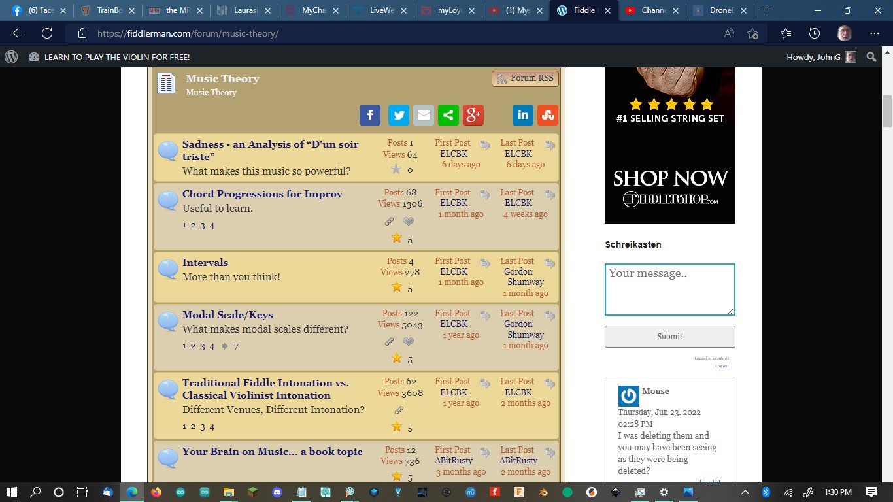Click the speech bubble icon beside Intervals topic
893x502 pixels.
coord(168,269)
